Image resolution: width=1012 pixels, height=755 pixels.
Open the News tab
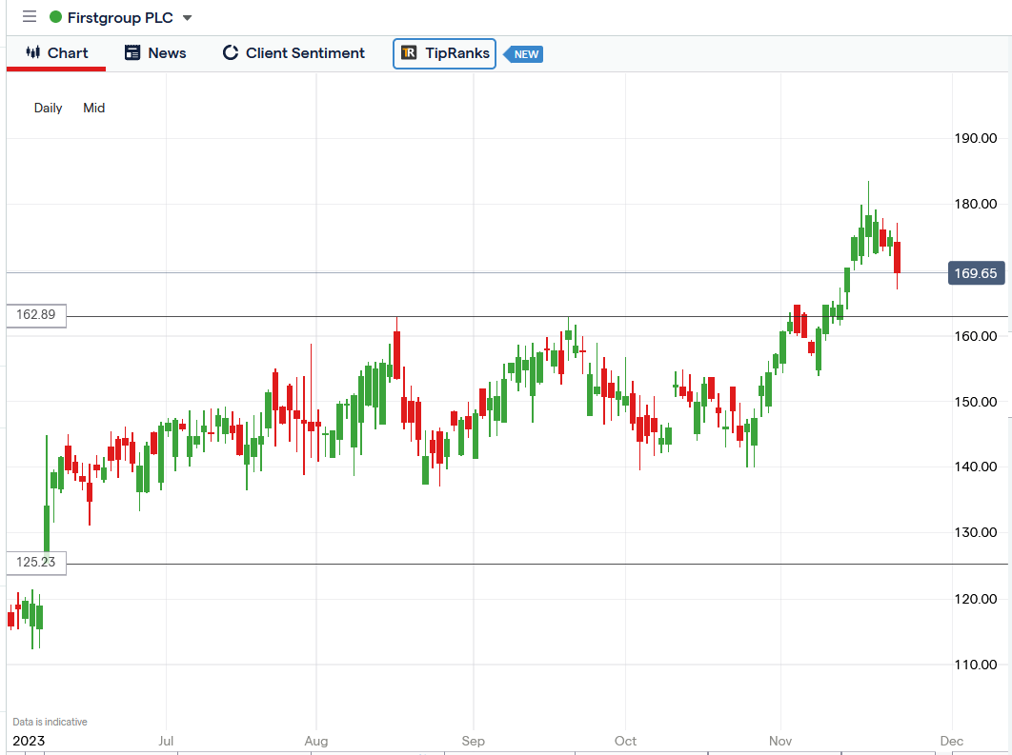155,53
